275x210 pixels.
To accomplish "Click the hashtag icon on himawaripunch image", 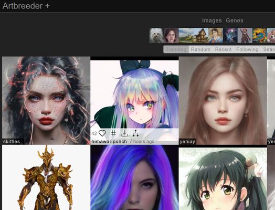I will point(113,134).
